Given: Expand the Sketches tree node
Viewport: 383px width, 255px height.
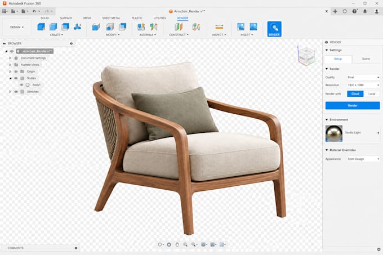Looking at the screenshot, I should coord(10,92).
